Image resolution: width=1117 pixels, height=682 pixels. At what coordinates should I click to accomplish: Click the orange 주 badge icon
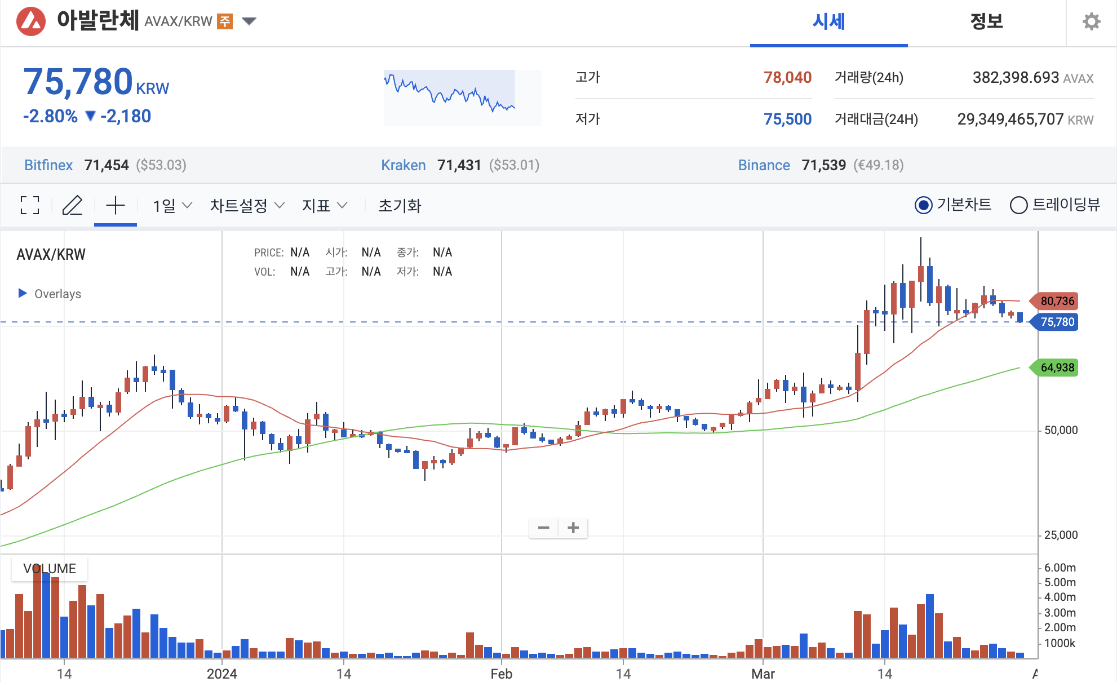pos(225,21)
